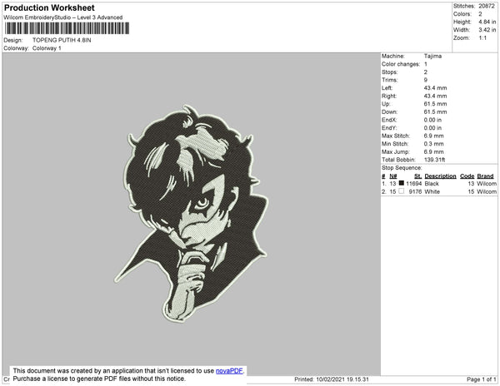Click the Trims value 9
Image resolution: width=500 pixels, height=386 pixels.
[x=426, y=80]
